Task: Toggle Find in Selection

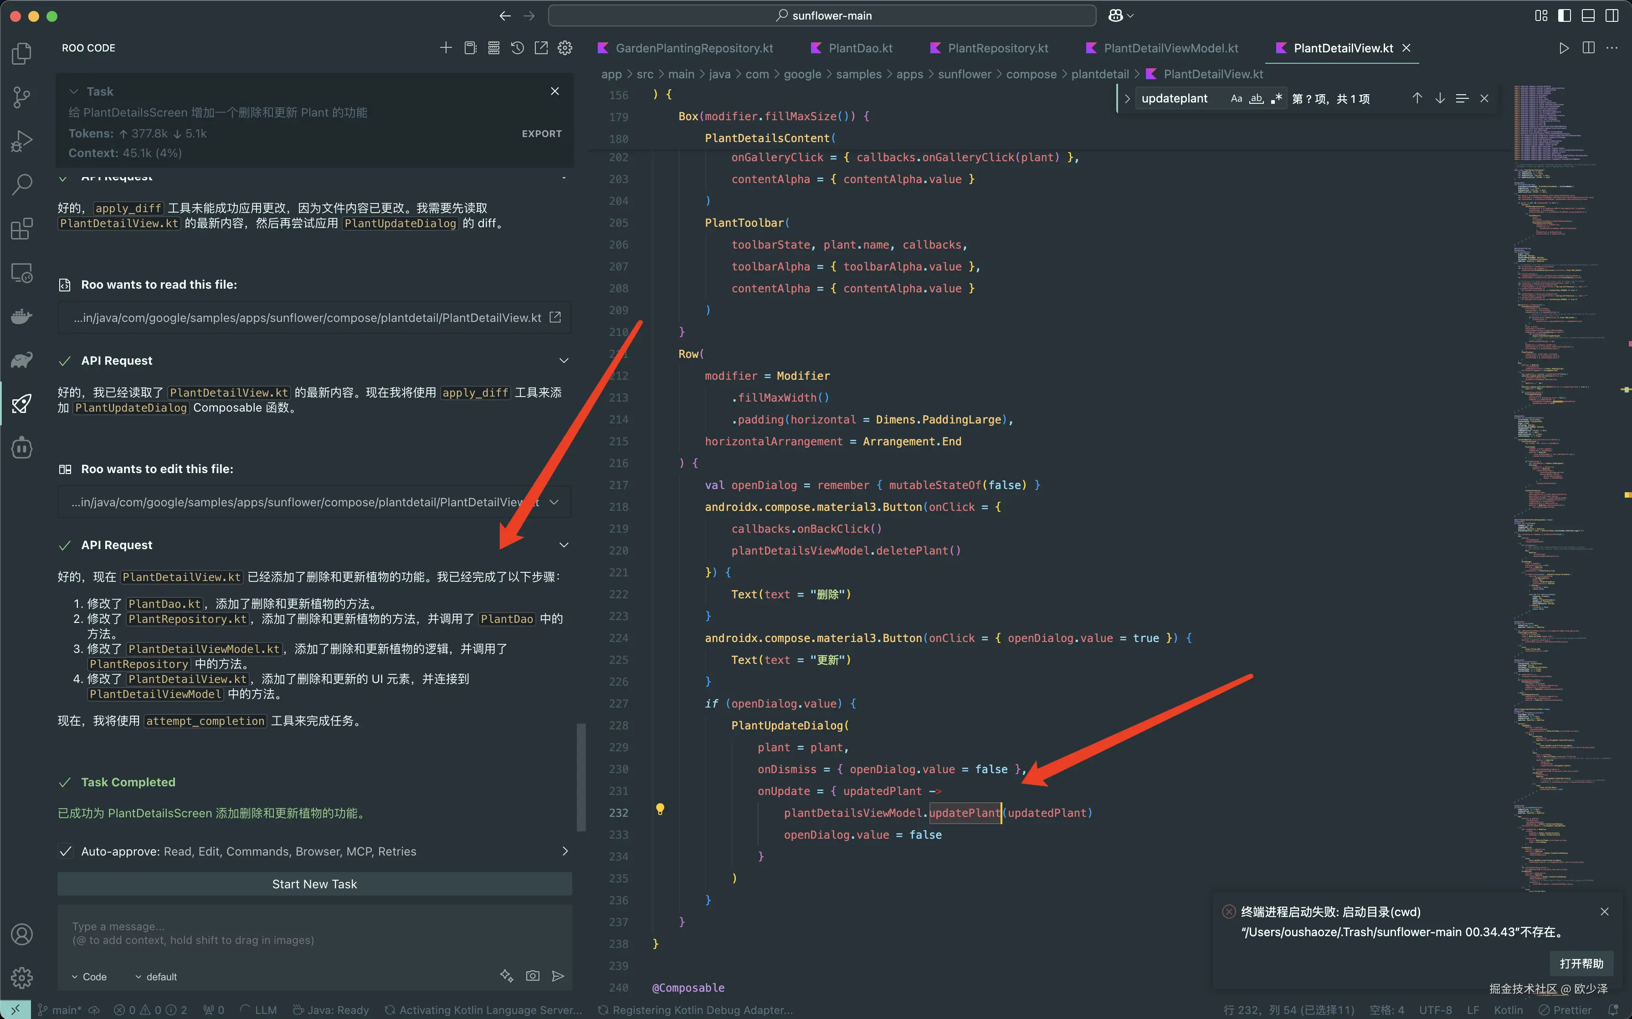Action: (1462, 98)
